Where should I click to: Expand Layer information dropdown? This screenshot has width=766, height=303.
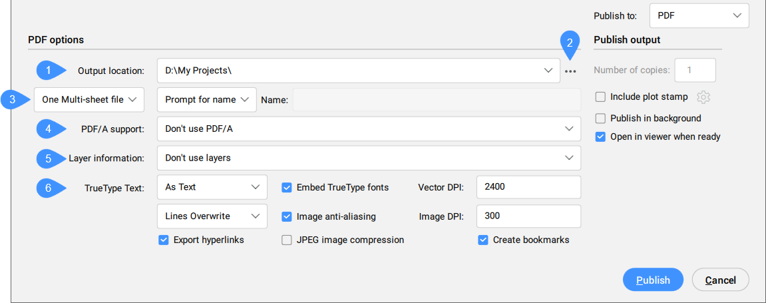pyautogui.click(x=369, y=158)
